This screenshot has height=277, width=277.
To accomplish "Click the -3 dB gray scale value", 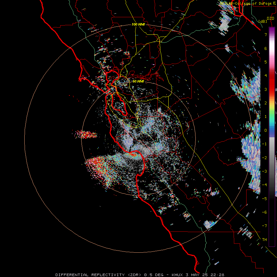I will coord(264,171).
